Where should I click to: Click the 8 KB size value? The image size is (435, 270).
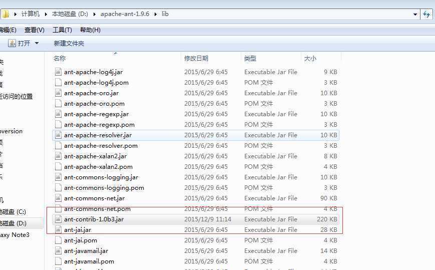point(330,156)
